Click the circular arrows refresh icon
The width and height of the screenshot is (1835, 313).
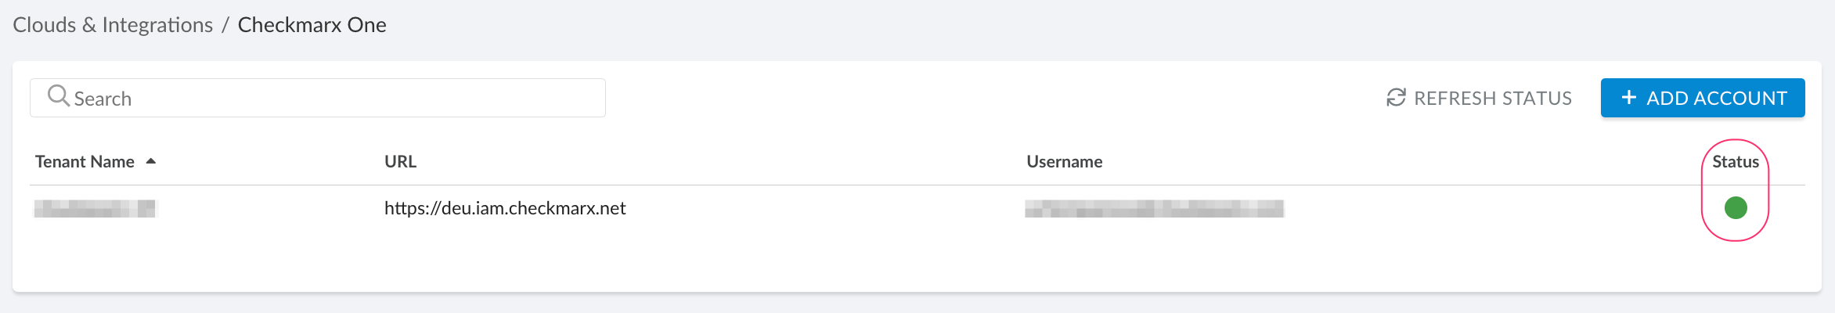pos(1396,98)
